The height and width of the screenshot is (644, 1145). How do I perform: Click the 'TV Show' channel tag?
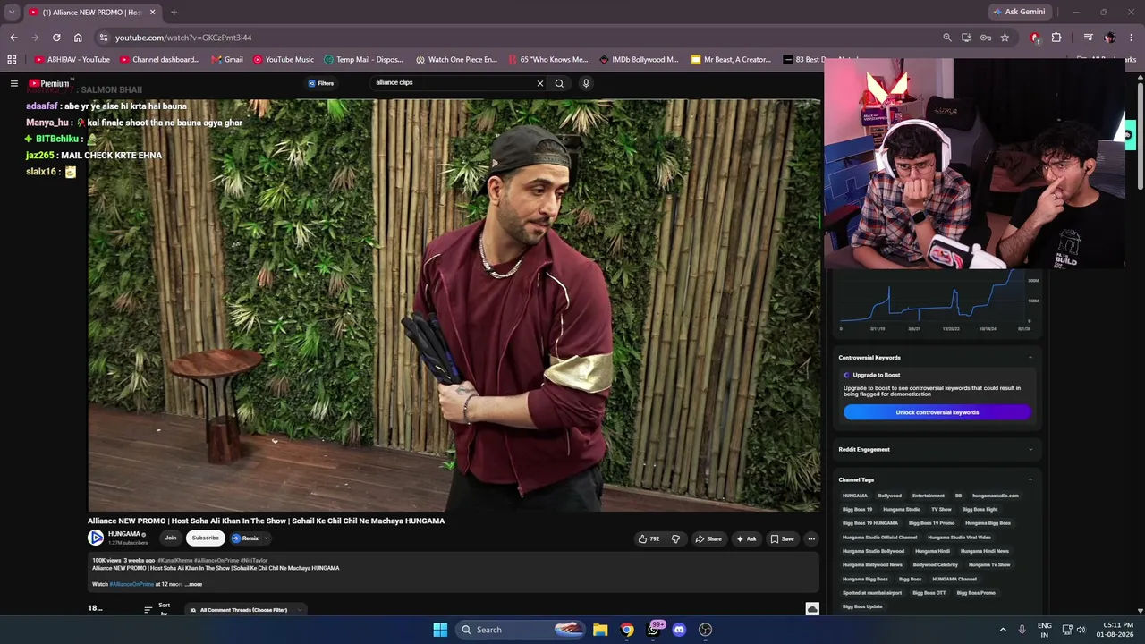pos(941,510)
